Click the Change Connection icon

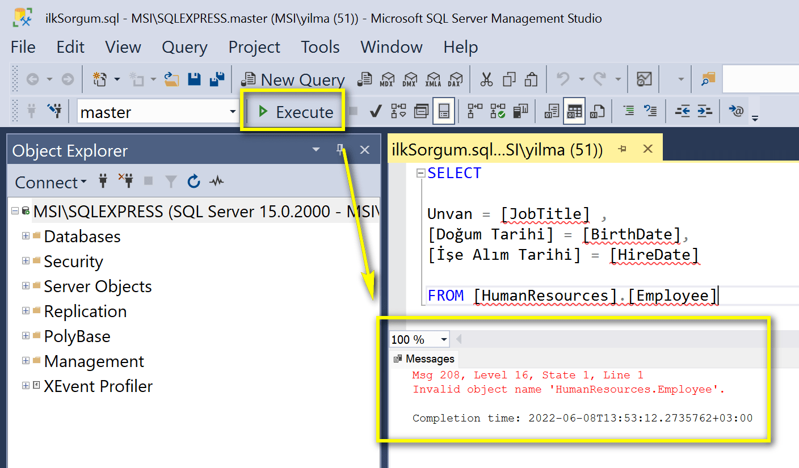pos(54,112)
